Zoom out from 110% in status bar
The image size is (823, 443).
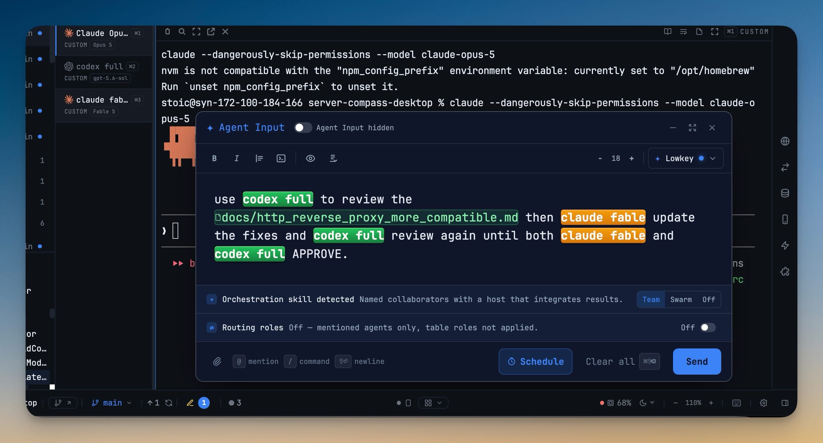click(675, 403)
